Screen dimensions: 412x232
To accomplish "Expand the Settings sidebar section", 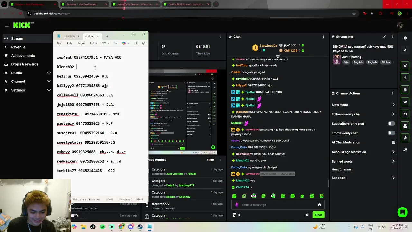I will pos(49,90).
